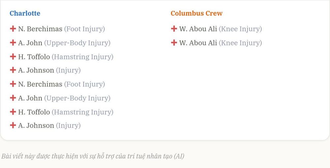This screenshot has height=168, width=330.
Task: Click the A. Johnson name in first listing
Action: coord(36,70)
